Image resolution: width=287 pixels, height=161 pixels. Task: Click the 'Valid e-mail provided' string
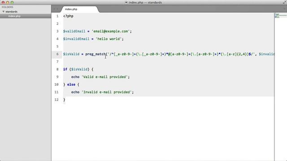tap(104, 77)
